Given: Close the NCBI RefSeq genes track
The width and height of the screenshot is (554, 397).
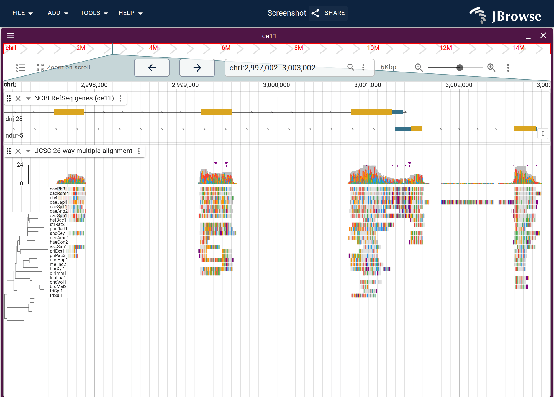Looking at the screenshot, I should [x=18, y=98].
